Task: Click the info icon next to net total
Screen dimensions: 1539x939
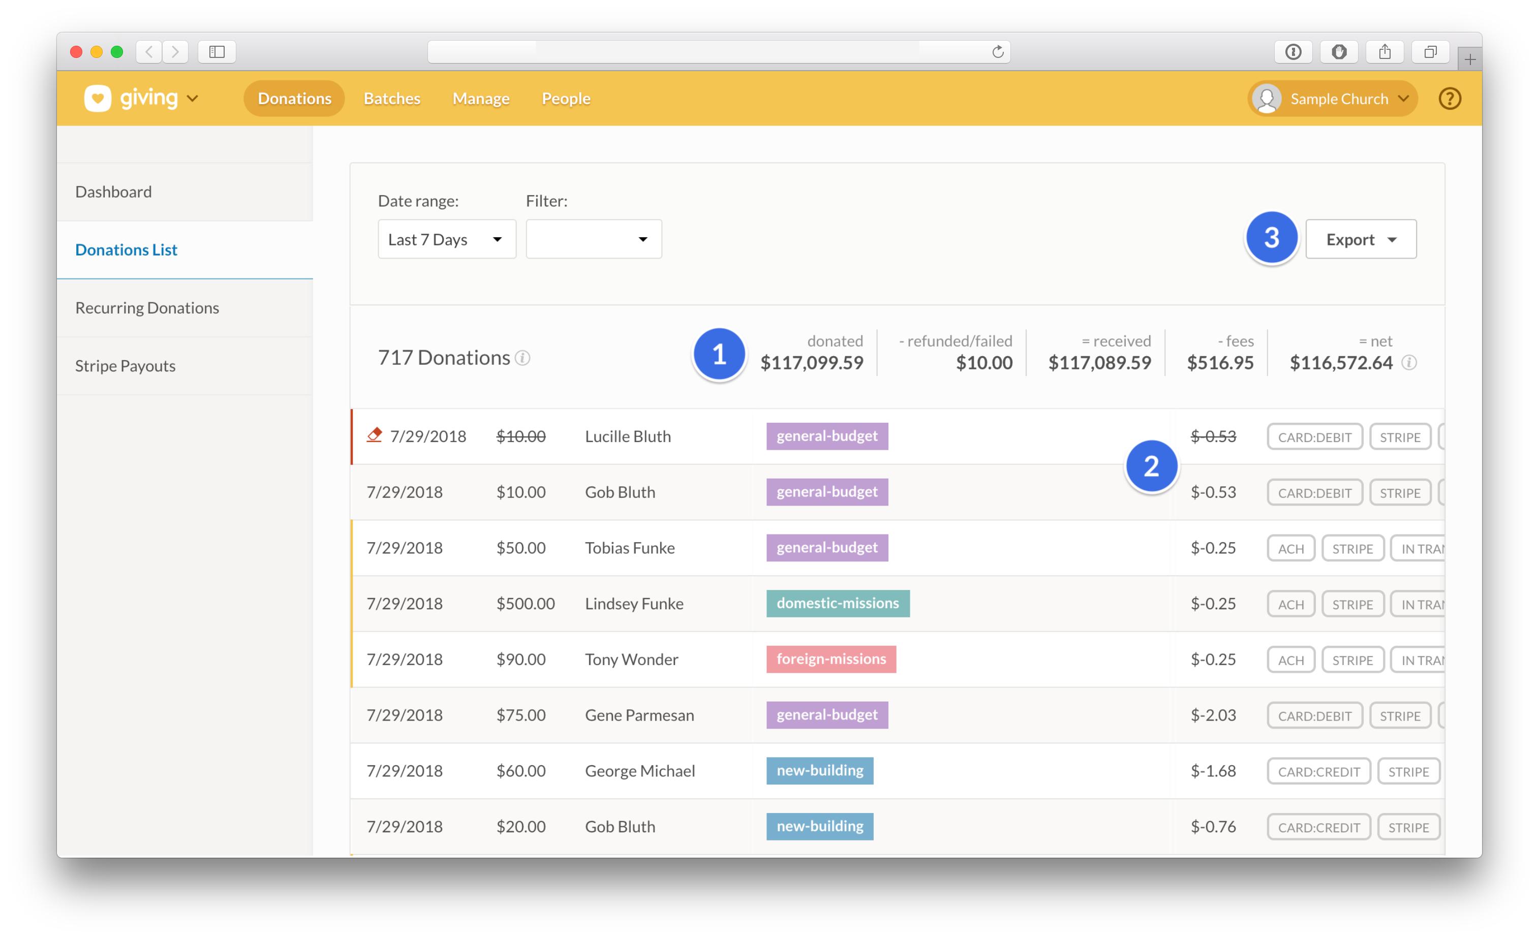Action: (x=1409, y=362)
